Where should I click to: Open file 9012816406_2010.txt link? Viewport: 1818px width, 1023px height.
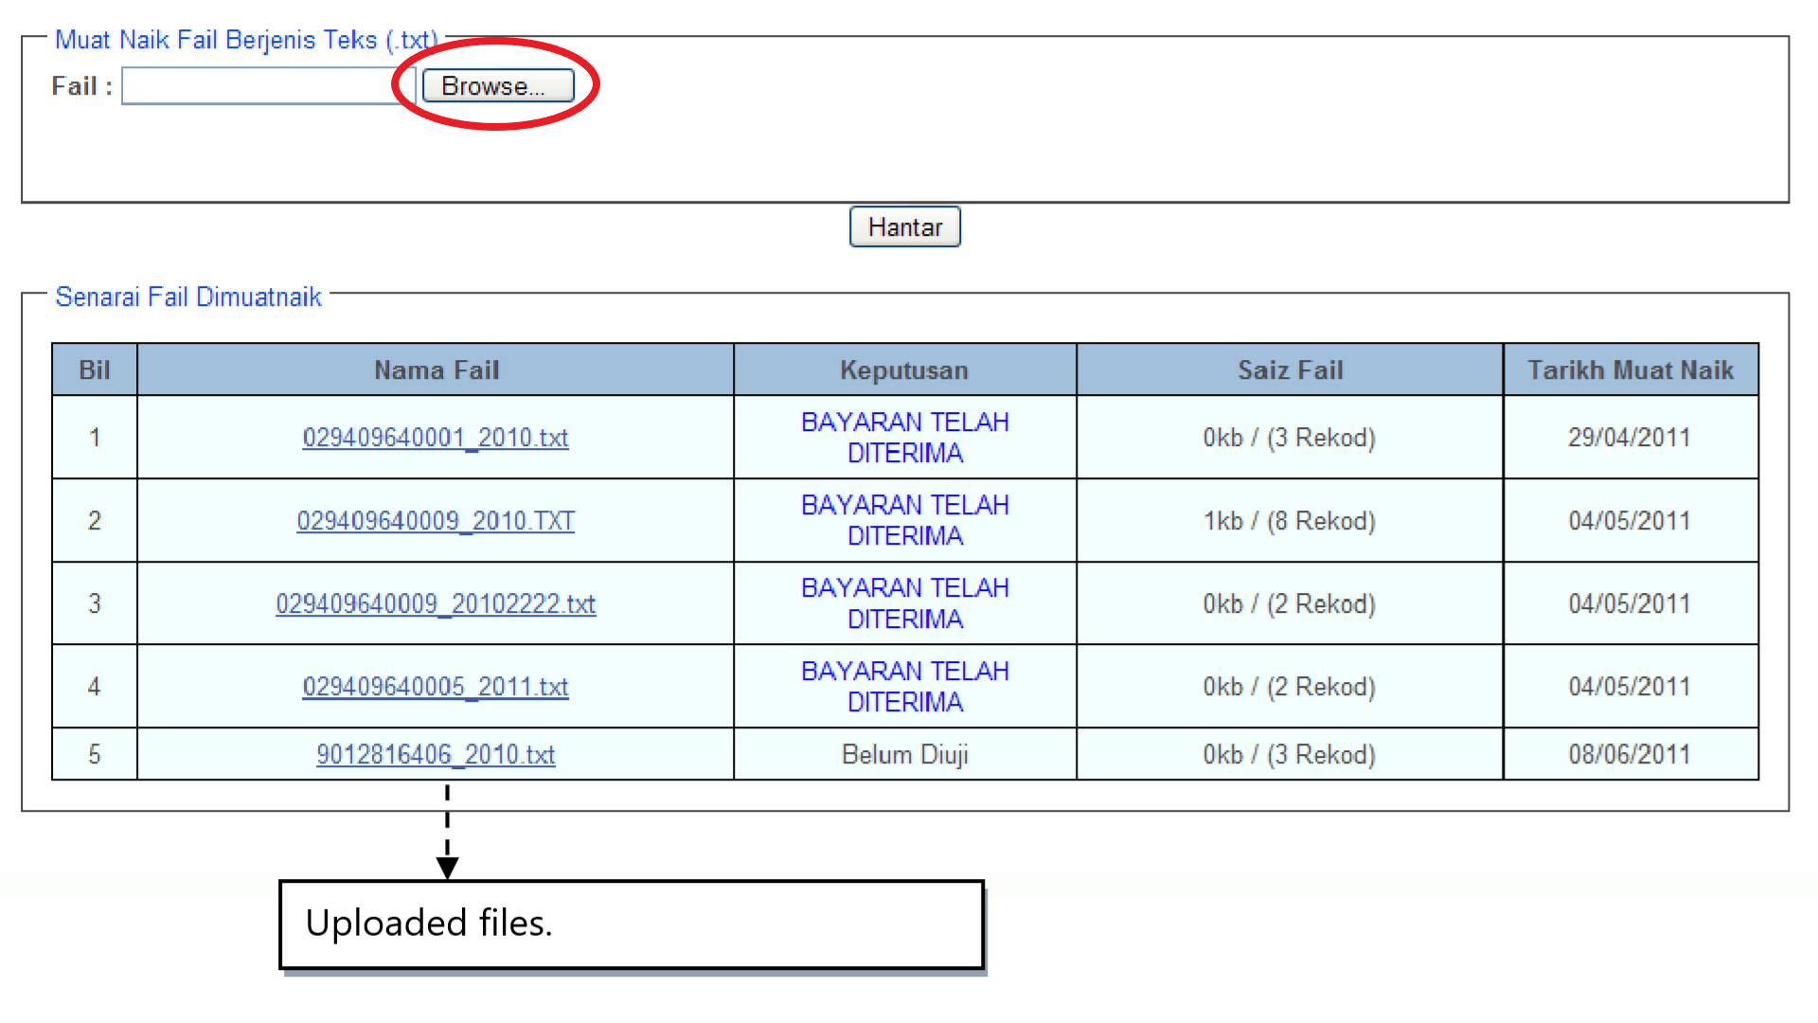pyautogui.click(x=435, y=755)
